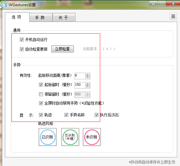Close the WGestures settings window
The width and height of the screenshot is (180, 166).
tap(173, 3)
